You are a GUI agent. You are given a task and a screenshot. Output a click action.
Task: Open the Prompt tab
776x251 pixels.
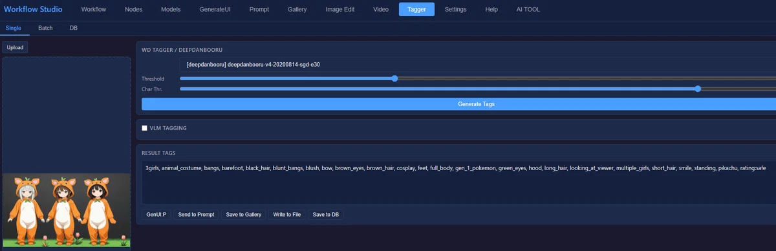(x=259, y=10)
